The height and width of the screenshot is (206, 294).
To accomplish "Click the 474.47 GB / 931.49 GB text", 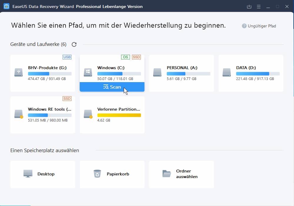I will 47,79.
